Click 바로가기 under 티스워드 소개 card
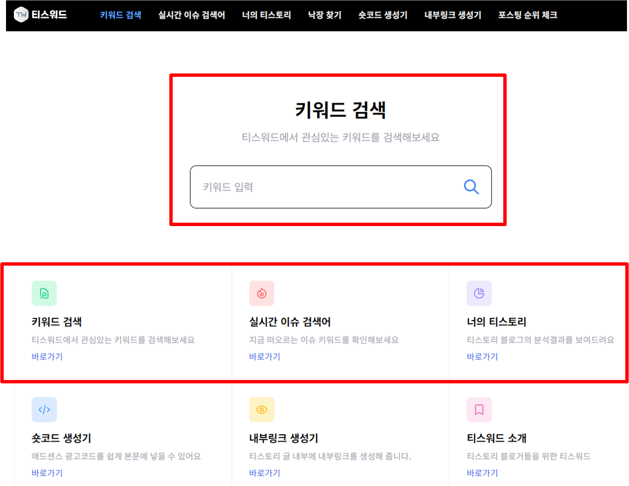 point(482,473)
